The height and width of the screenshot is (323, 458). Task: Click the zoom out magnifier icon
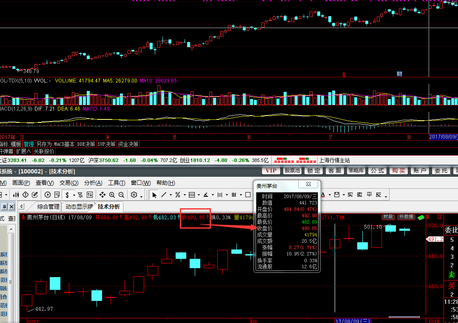point(121,195)
